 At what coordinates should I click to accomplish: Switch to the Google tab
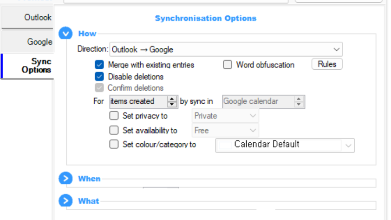point(27,42)
